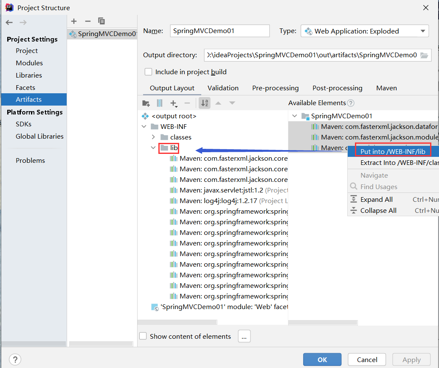Viewport: 439px width, 368px height.
Task: Expand the classes folder node
Action: (x=153, y=137)
